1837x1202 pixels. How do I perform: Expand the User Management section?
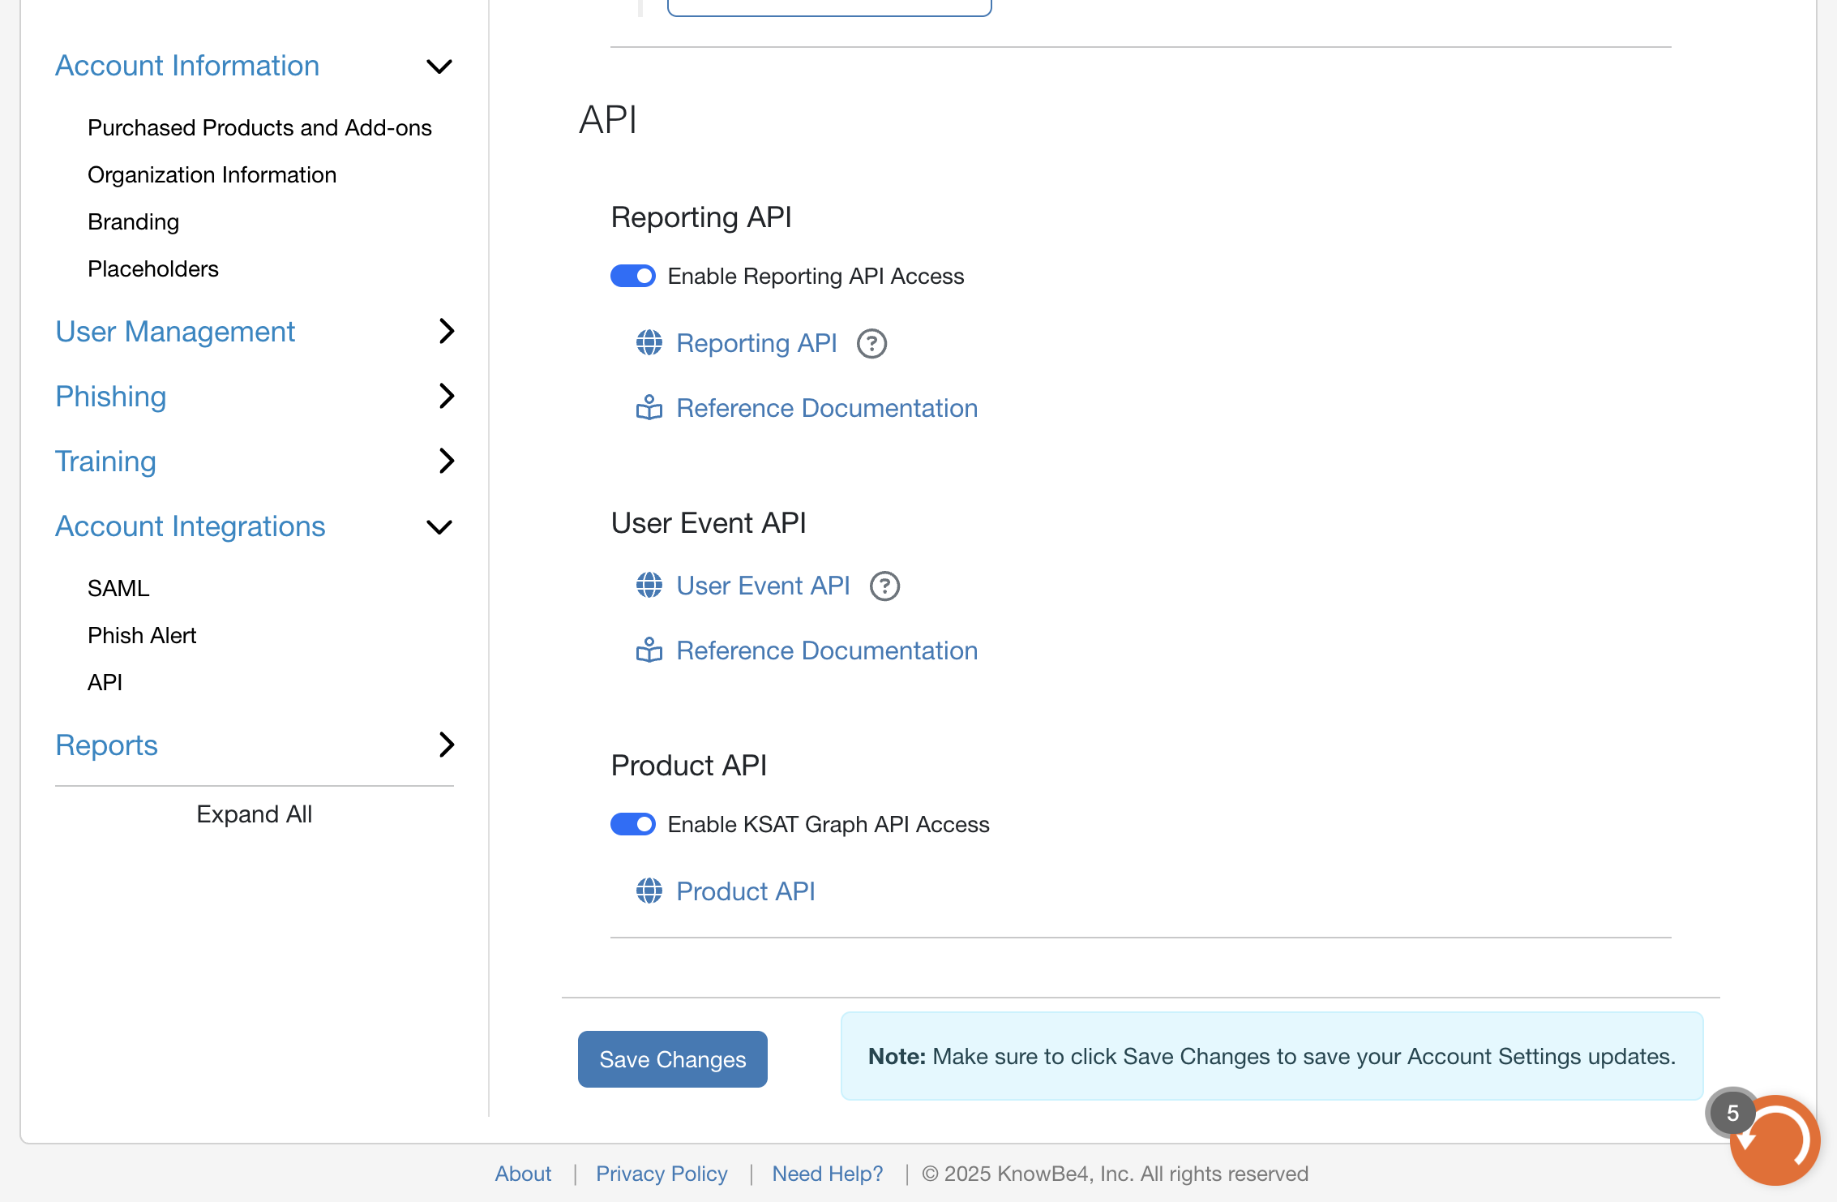coord(446,331)
